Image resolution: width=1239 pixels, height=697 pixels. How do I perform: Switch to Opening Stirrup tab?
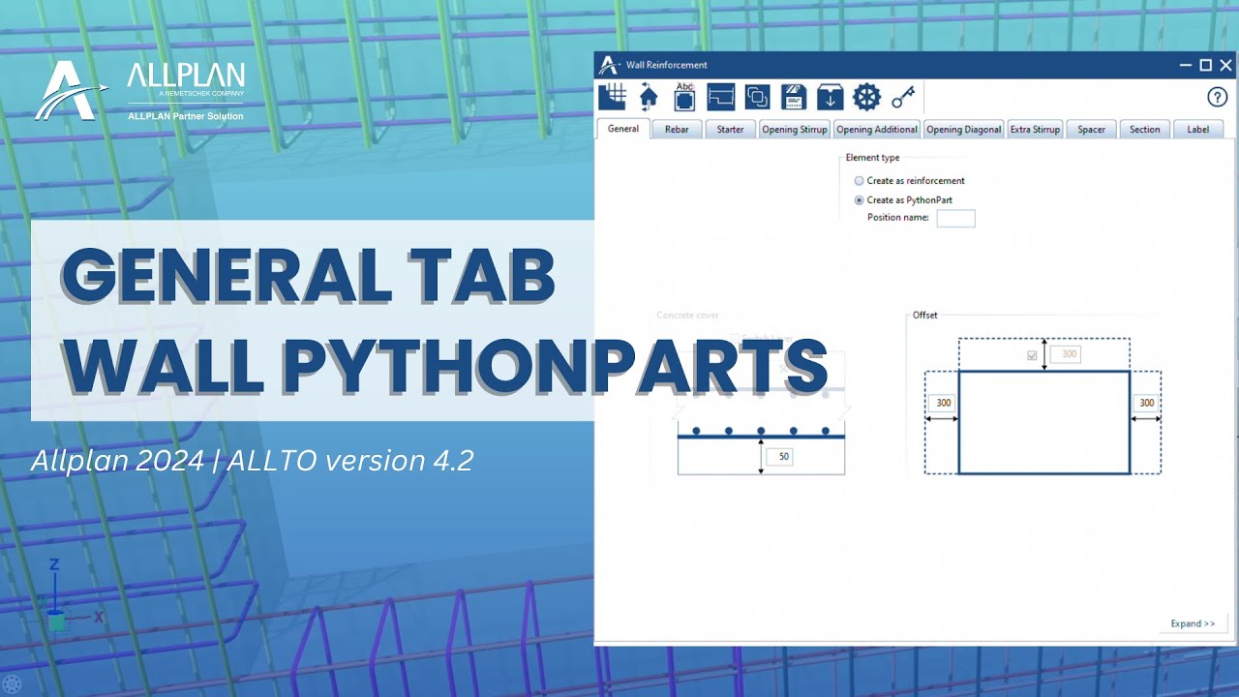tap(794, 130)
